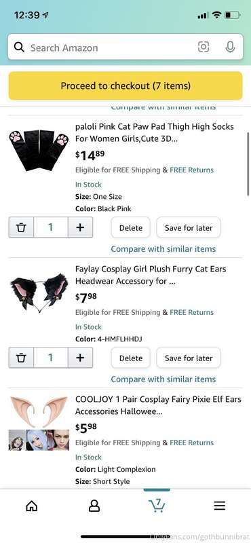
Task: Increase quantity of Cat Paw socks
Action: (80, 227)
